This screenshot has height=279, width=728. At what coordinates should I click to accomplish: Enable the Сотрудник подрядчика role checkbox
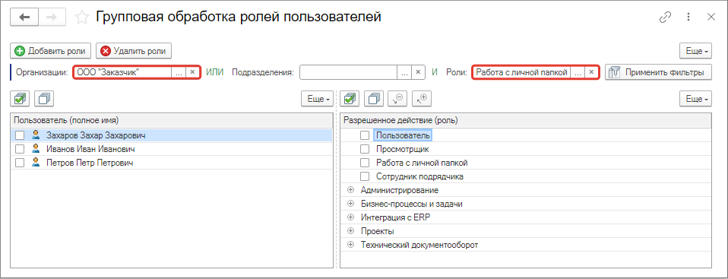365,176
